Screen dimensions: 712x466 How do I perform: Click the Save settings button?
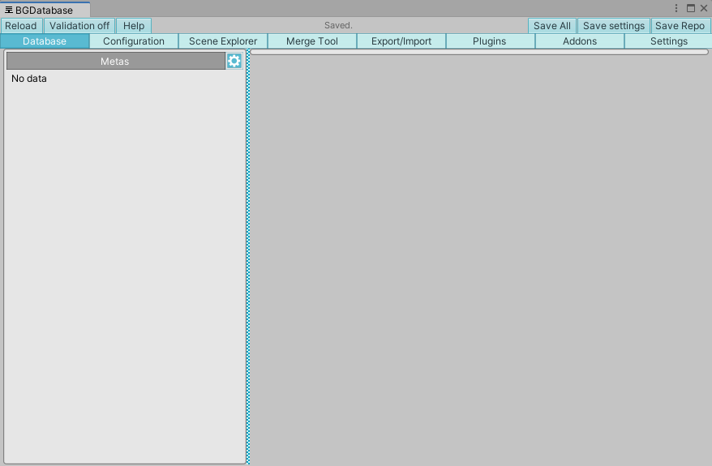(x=613, y=26)
